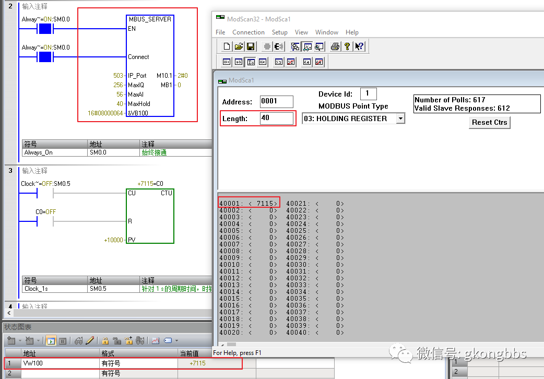The height and width of the screenshot is (379, 544).
Task: Click the CTU counter block
Action: coord(150,216)
